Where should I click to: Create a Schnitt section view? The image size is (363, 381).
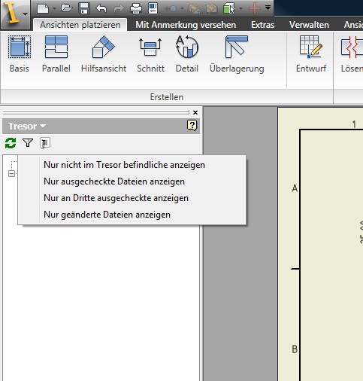(x=150, y=54)
